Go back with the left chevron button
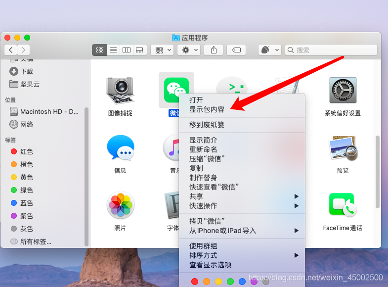 click(11, 50)
